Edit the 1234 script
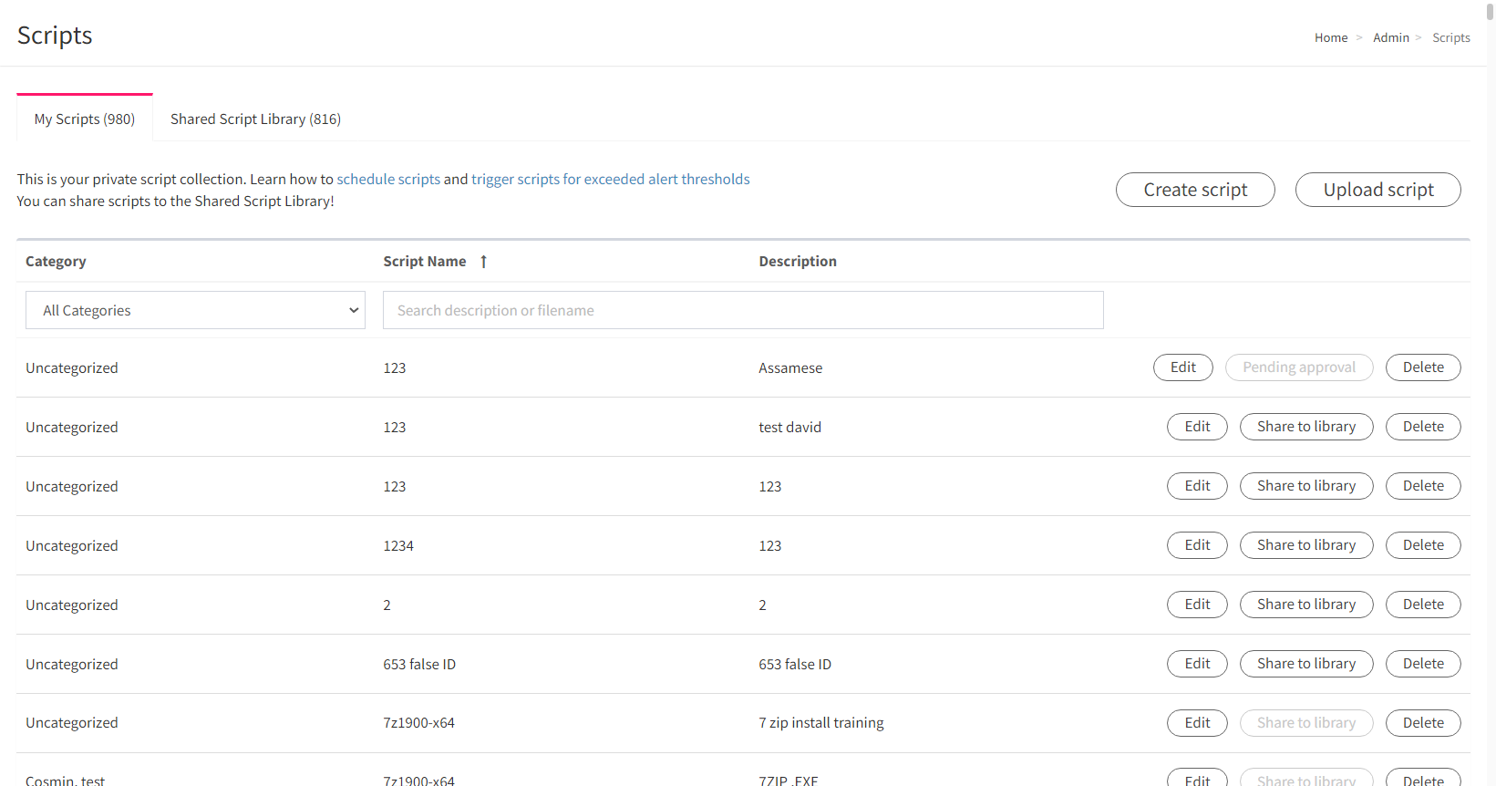Image resolution: width=1496 pixels, height=786 pixels. 1197,545
